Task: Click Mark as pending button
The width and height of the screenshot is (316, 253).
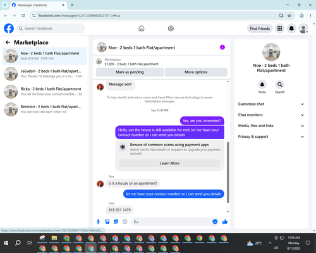Action: pyautogui.click(x=130, y=72)
